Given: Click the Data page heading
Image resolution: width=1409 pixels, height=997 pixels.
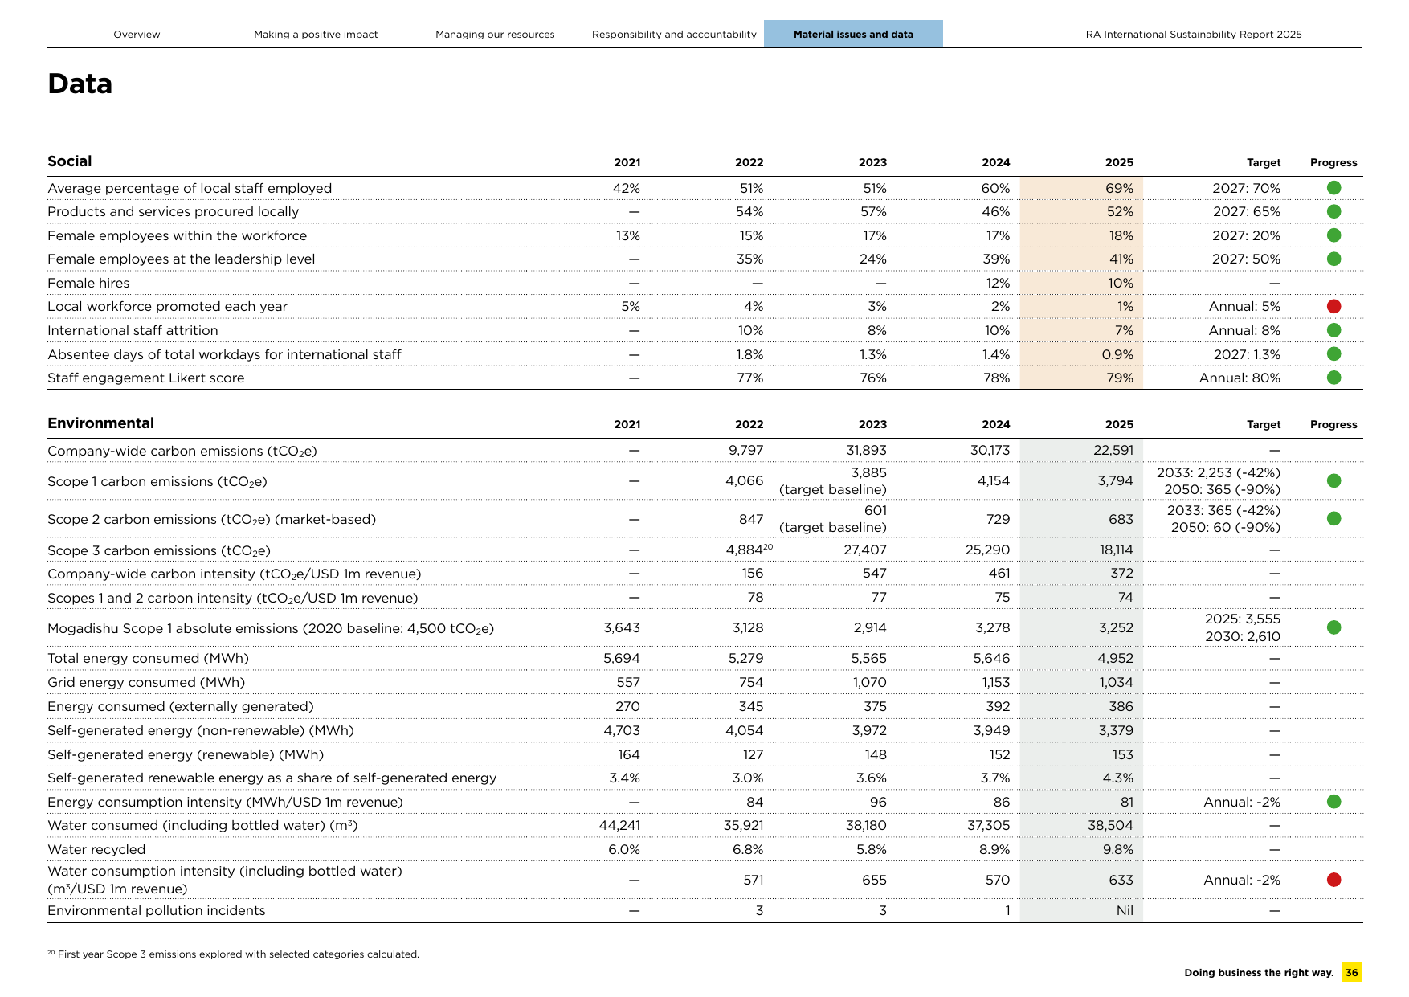Looking at the screenshot, I should click(80, 84).
